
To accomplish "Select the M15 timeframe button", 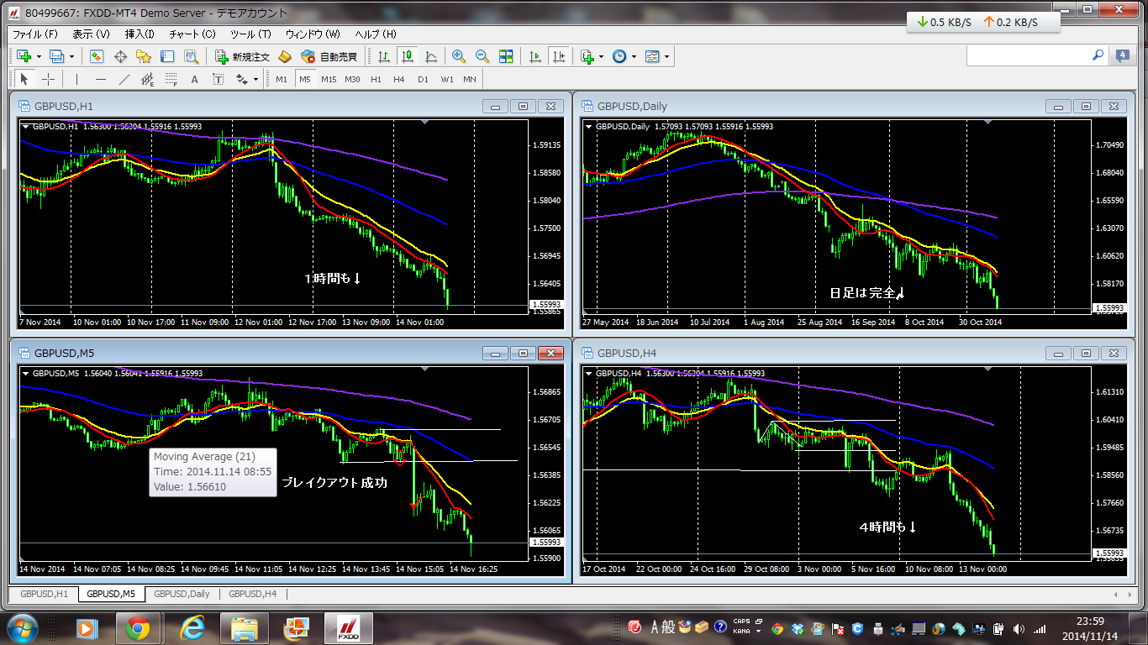I will [x=329, y=79].
